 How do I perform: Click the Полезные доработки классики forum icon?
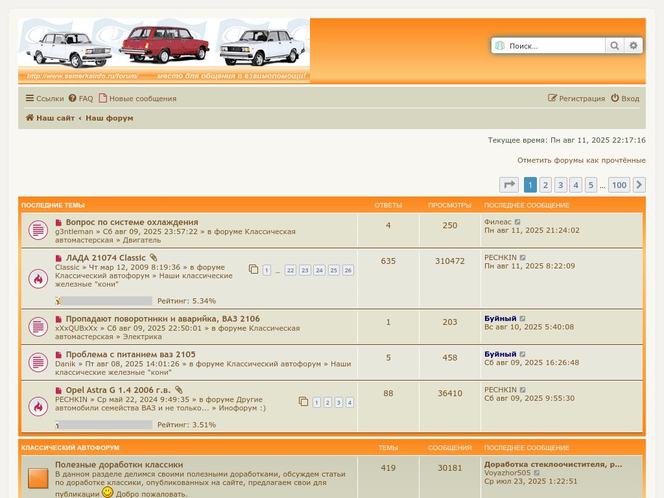(38, 479)
